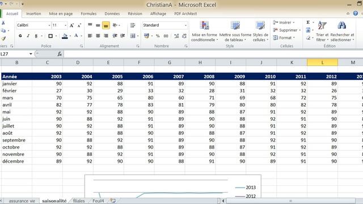Switch to assurance vie sheet
The width and height of the screenshot is (363, 204).
coord(22,201)
